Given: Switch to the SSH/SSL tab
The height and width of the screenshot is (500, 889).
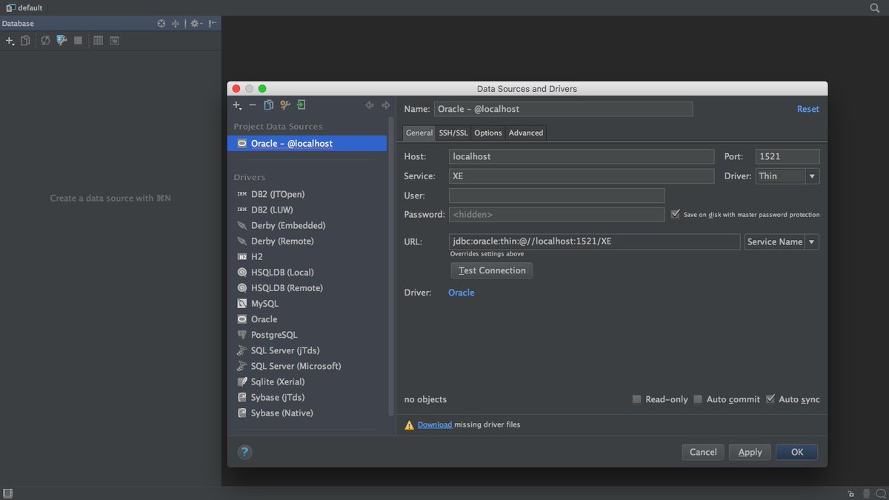Looking at the screenshot, I should 453,133.
